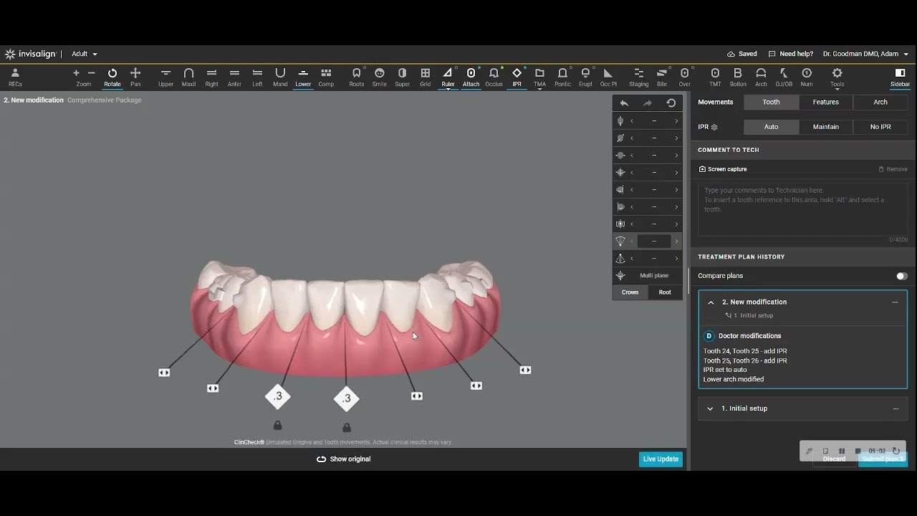The image size is (917, 516).
Task: Show the Anter view
Action: pos(234,77)
